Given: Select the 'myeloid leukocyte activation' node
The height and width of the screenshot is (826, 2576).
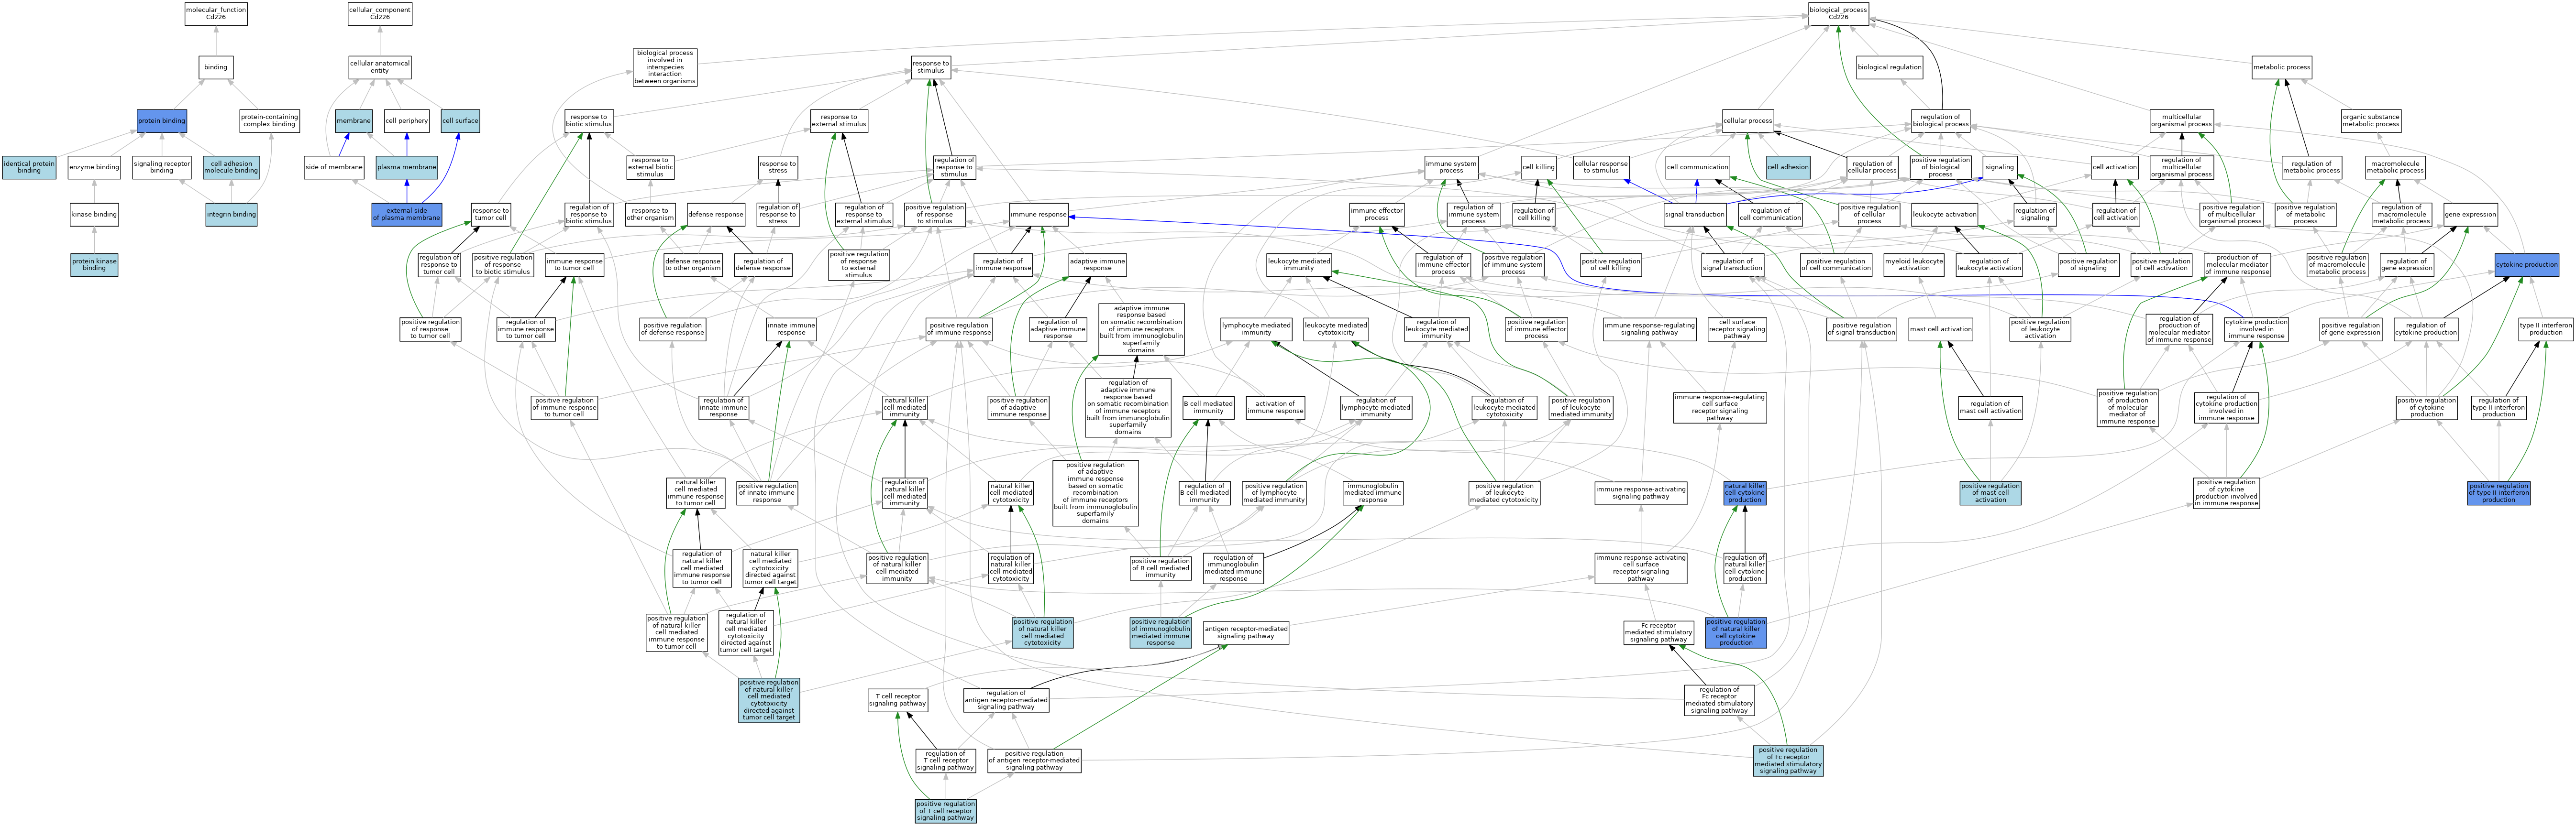Looking at the screenshot, I should pos(1914,265).
